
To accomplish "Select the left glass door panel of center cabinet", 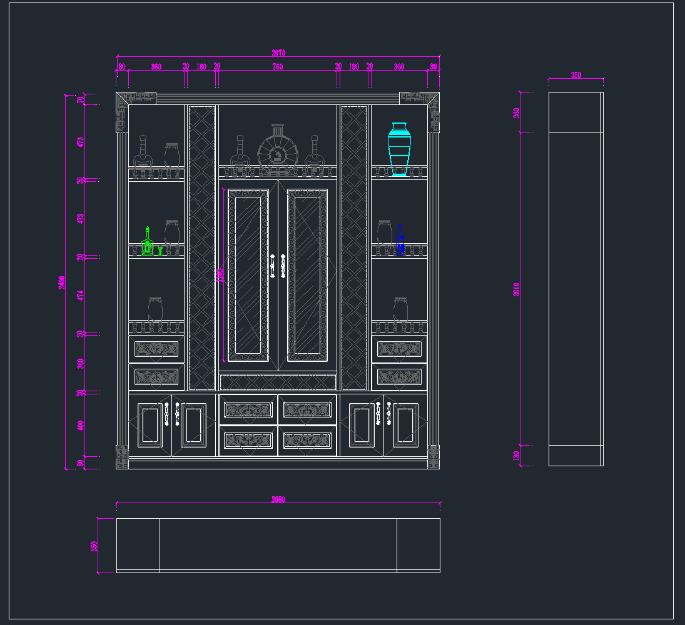I will pyautogui.click(x=248, y=276).
